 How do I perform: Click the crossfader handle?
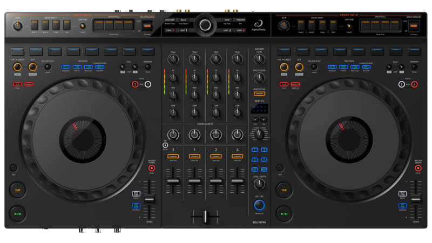coord(205,217)
